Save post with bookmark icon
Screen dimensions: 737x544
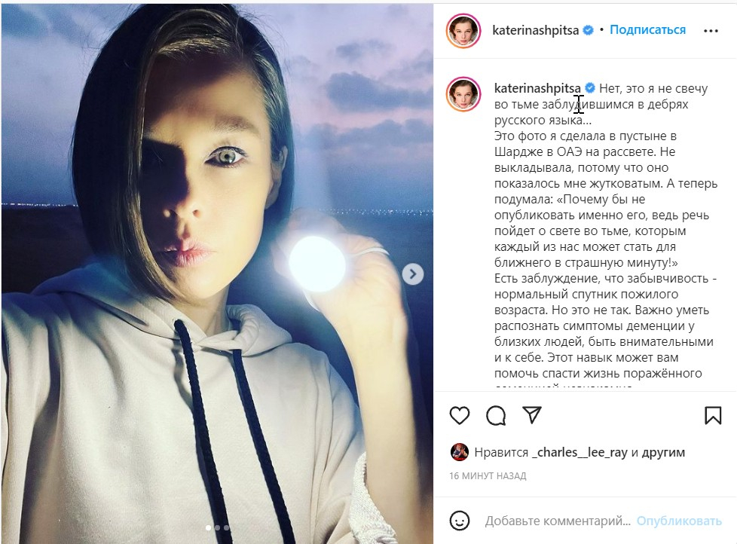(x=712, y=416)
